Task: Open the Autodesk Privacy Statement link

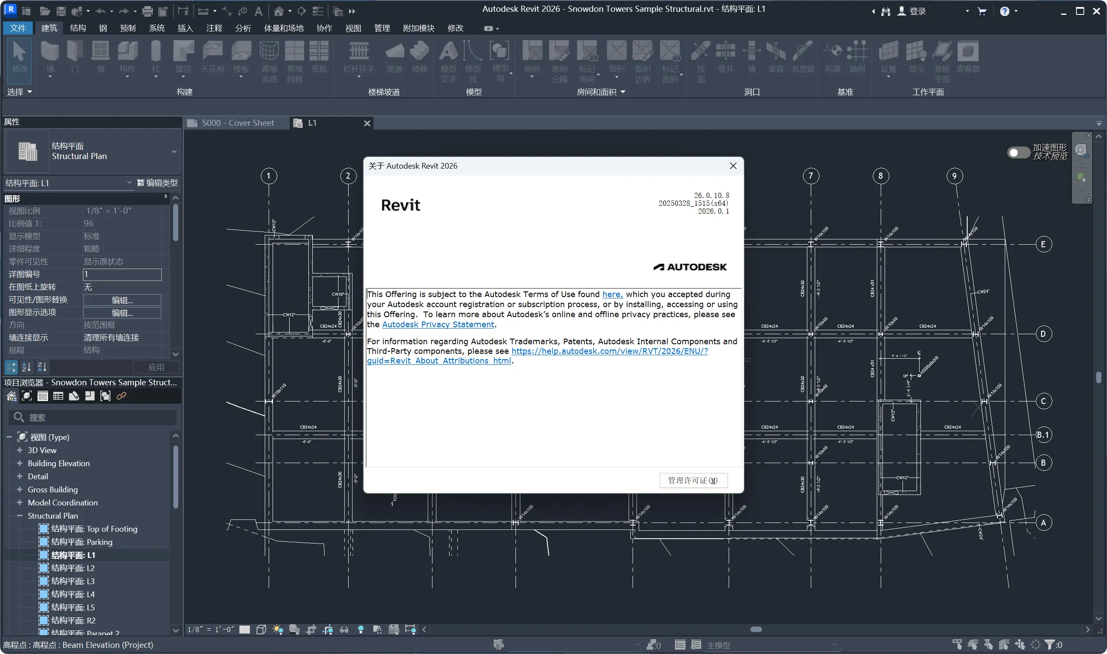Action: pyautogui.click(x=438, y=324)
